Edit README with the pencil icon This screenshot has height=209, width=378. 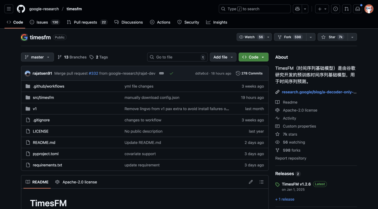[251, 182]
